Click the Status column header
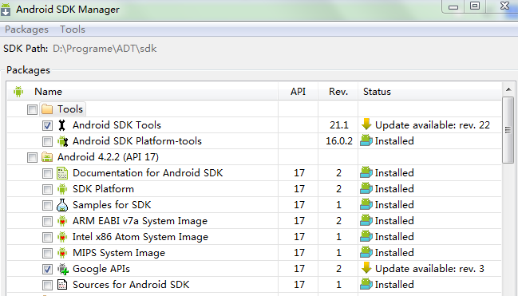The height and width of the screenshot is (296, 518). point(429,92)
